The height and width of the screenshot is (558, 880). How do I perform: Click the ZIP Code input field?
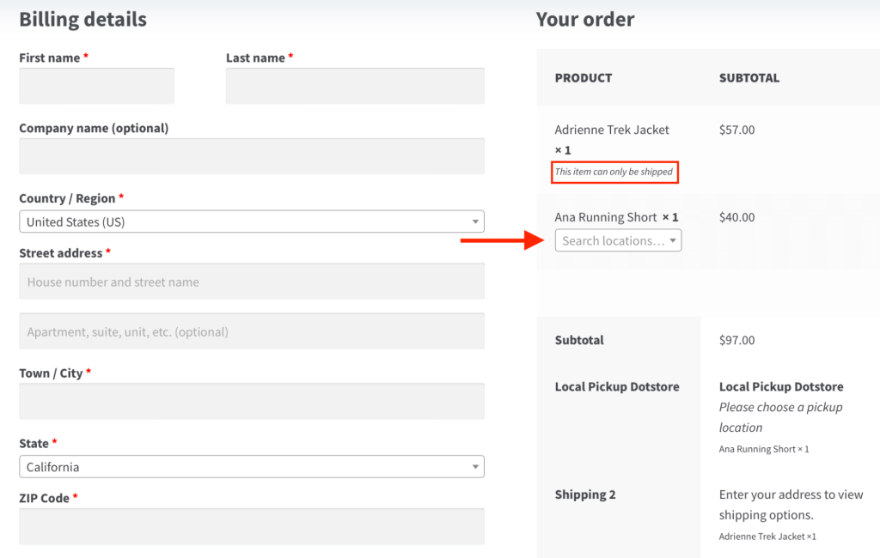(252, 526)
